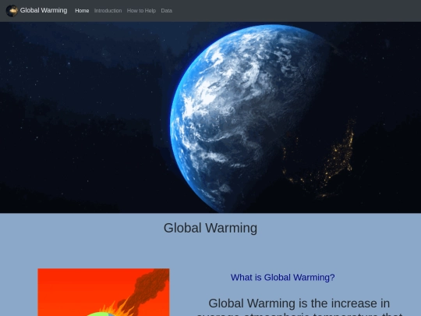Viewport: 421px width, 316px height.
Task: Click the flames in the red illustration
Action: (x=115, y=309)
